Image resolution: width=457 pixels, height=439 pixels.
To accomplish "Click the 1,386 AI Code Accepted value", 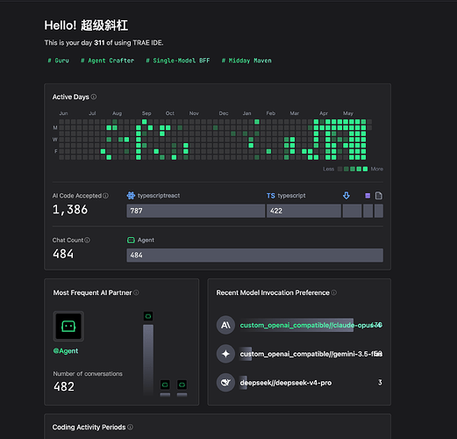I will (x=70, y=210).
